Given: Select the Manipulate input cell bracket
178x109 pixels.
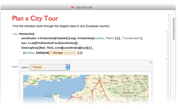Looking at the screenshot, I should (x=167, y=43).
